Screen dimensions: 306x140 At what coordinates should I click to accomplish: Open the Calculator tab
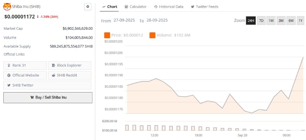(136, 7)
